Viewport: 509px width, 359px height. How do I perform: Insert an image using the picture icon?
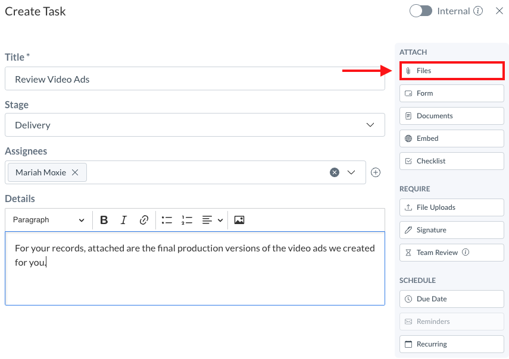tap(239, 220)
